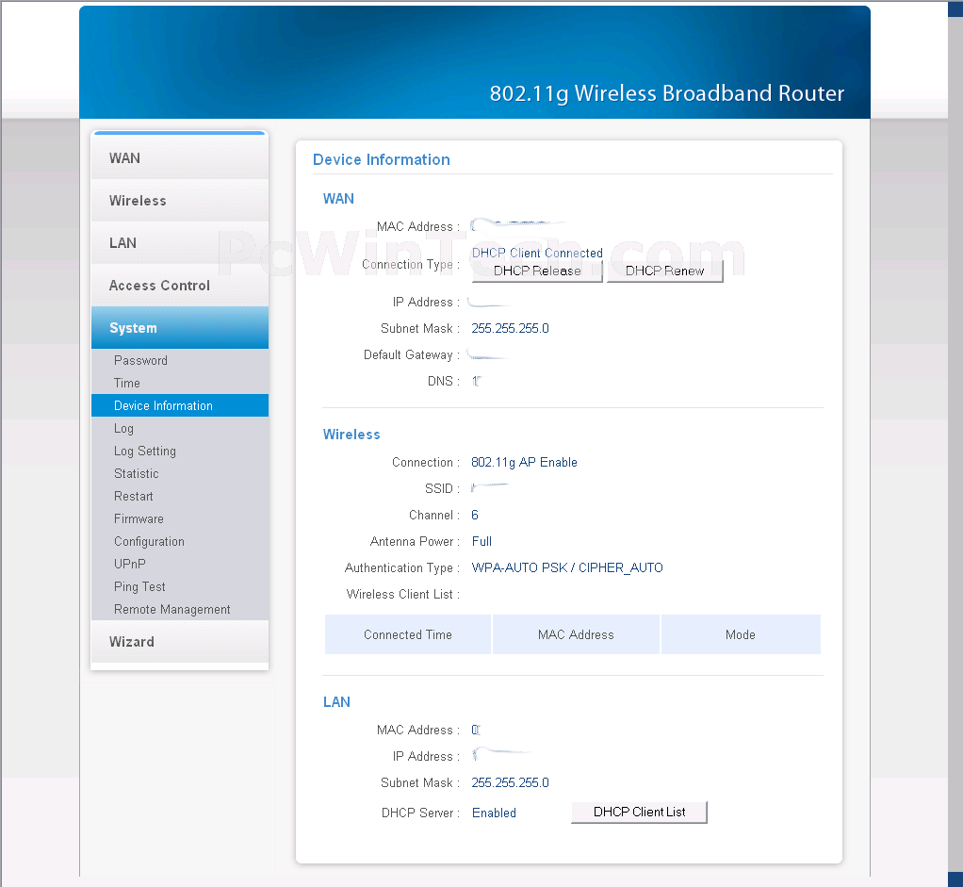Click the Device Information page heading
This screenshot has height=887, width=963.
(382, 159)
